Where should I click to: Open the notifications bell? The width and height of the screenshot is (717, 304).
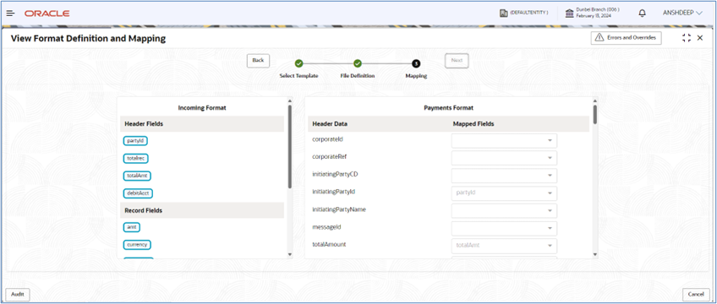(642, 14)
